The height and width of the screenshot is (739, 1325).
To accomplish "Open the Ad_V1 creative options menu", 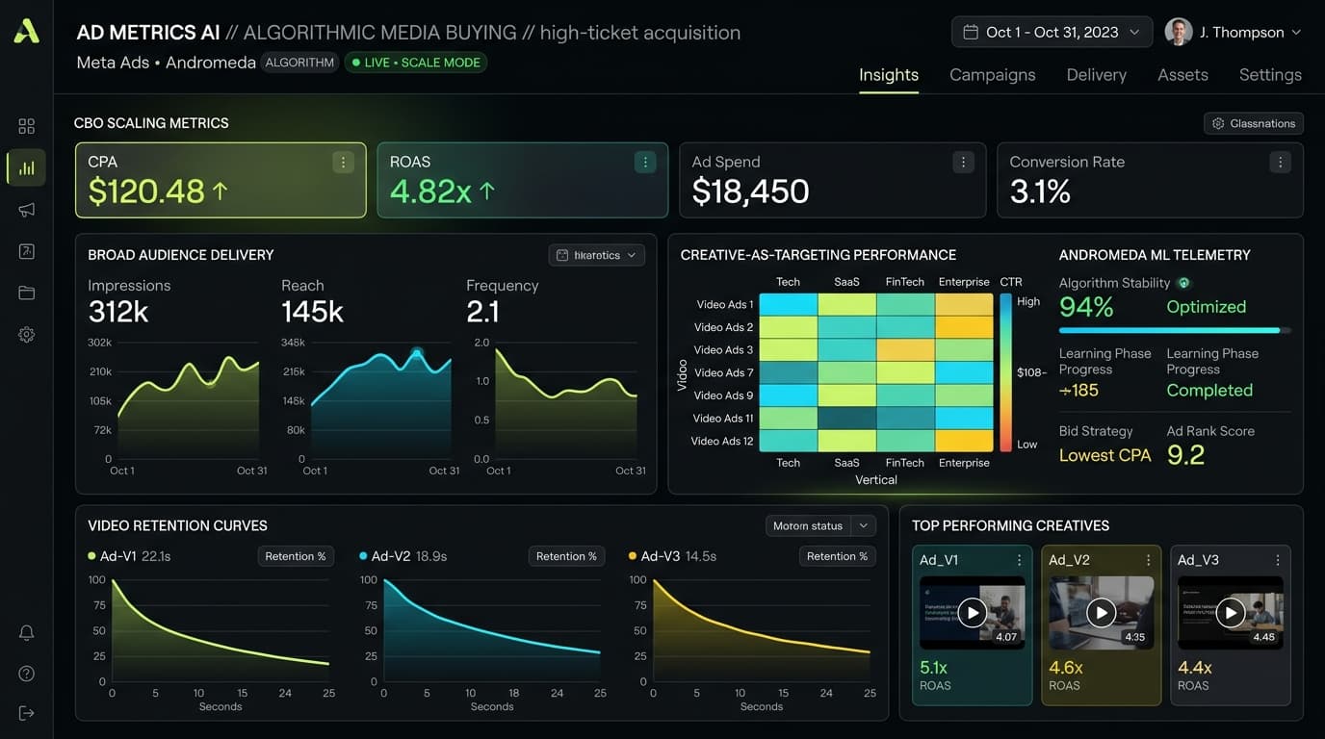I will (1019, 560).
